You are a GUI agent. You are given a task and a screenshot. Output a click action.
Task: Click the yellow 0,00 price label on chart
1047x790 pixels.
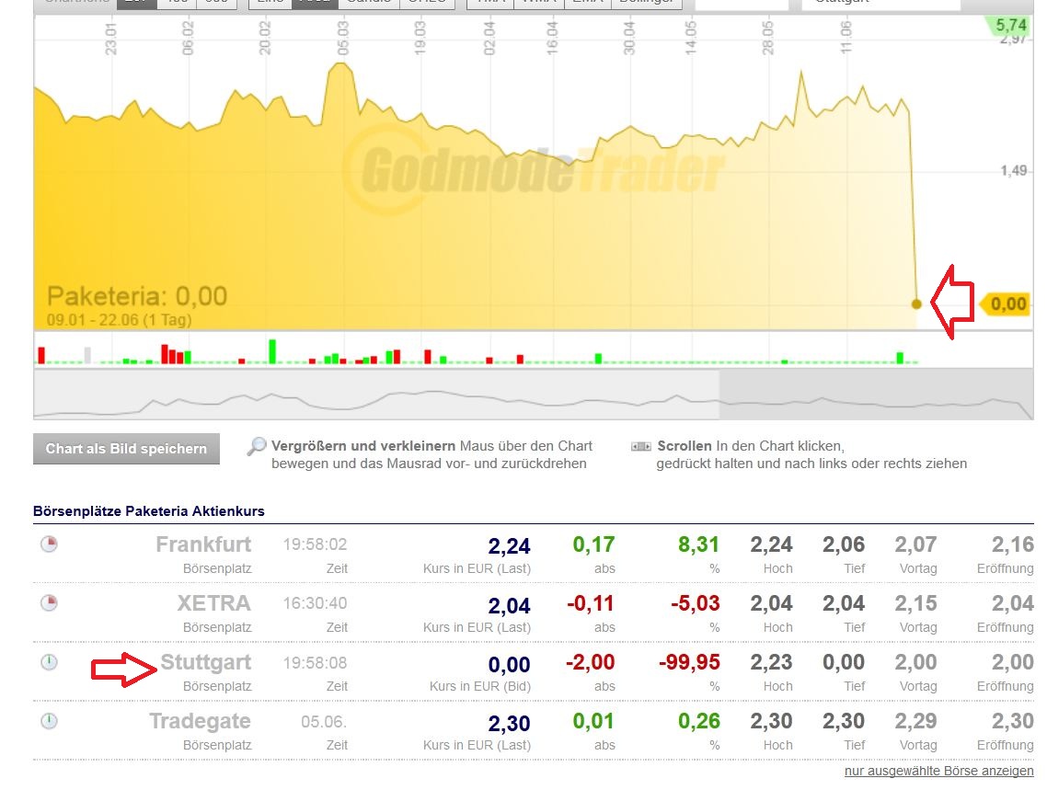[1005, 304]
